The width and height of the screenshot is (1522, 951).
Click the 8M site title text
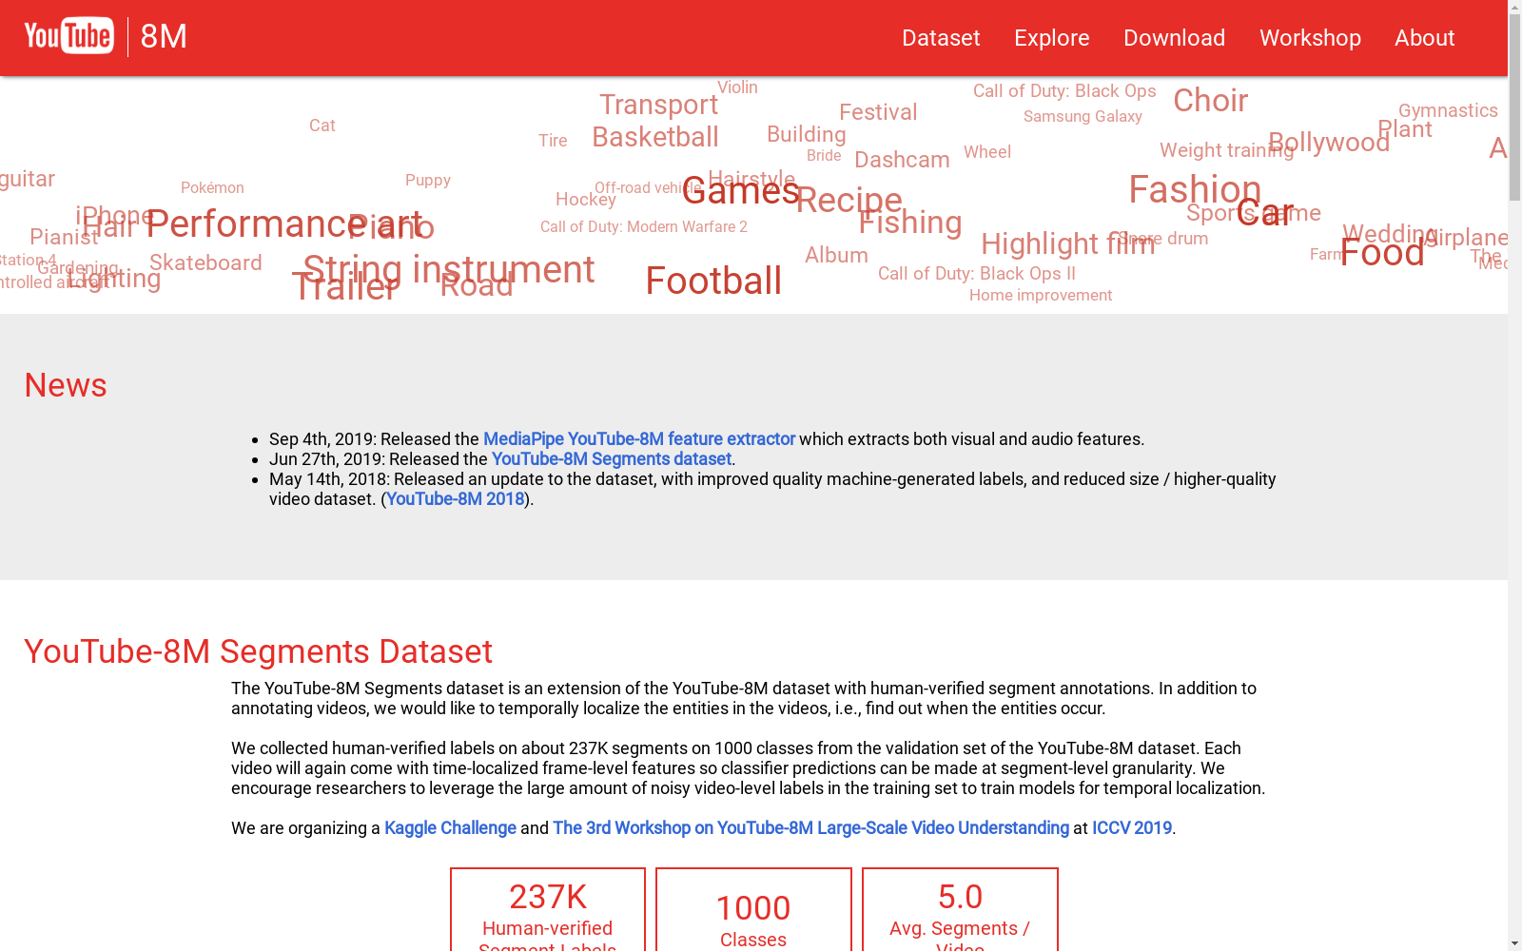tap(164, 37)
